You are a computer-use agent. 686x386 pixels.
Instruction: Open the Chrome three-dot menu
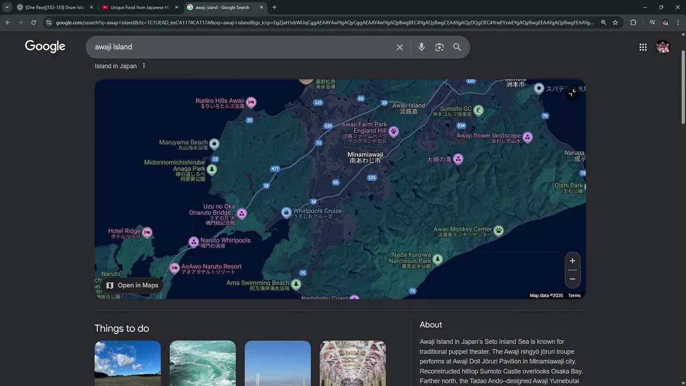678,23
